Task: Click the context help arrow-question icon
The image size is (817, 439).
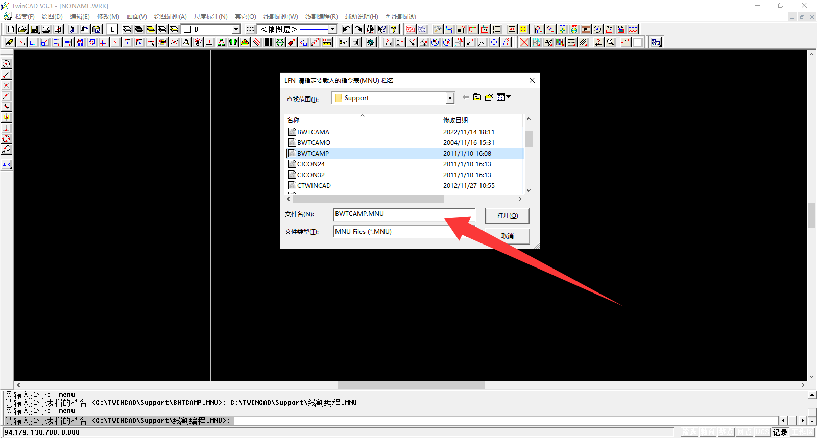Action: coord(382,29)
